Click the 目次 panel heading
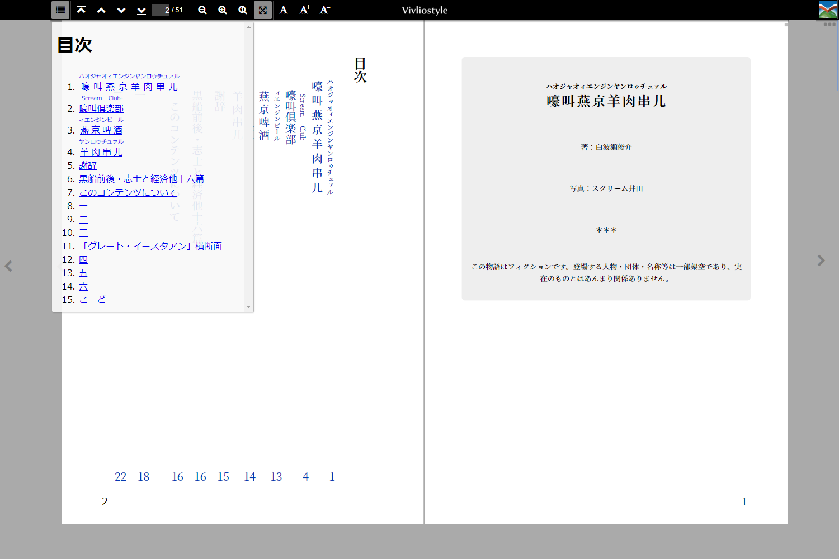 [x=75, y=45]
